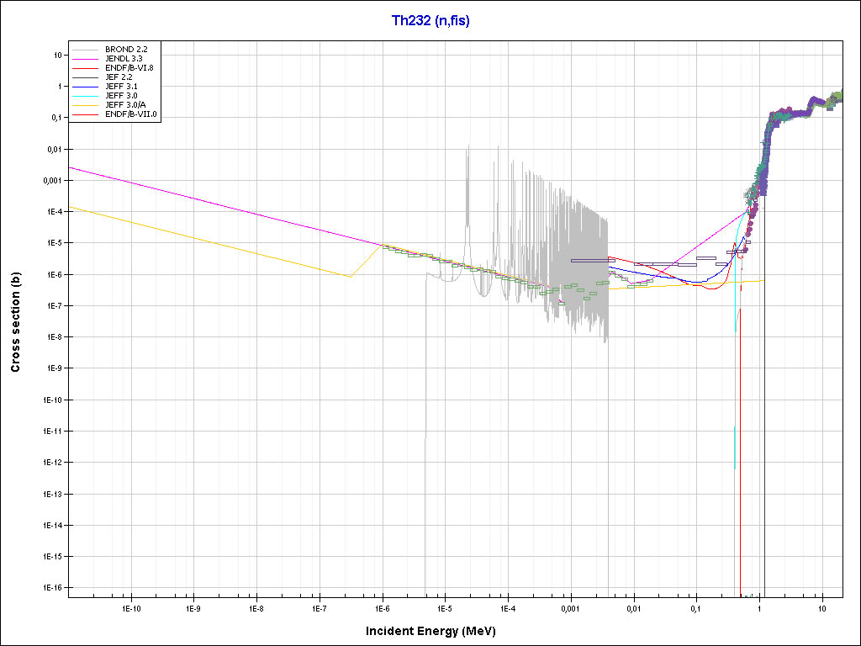Select the JEFF 3.0 legend entry
The width and height of the screenshot is (861, 646).
pyautogui.click(x=120, y=95)
